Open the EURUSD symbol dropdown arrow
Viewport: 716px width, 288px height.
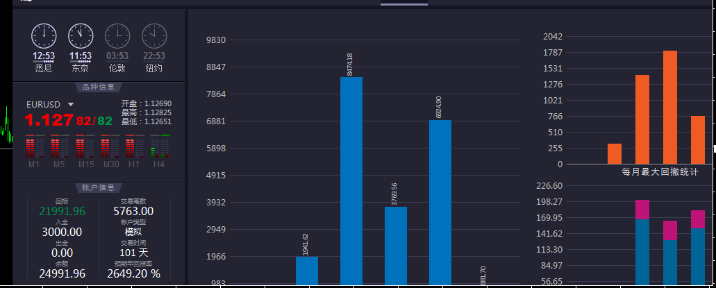pos(71,105)
